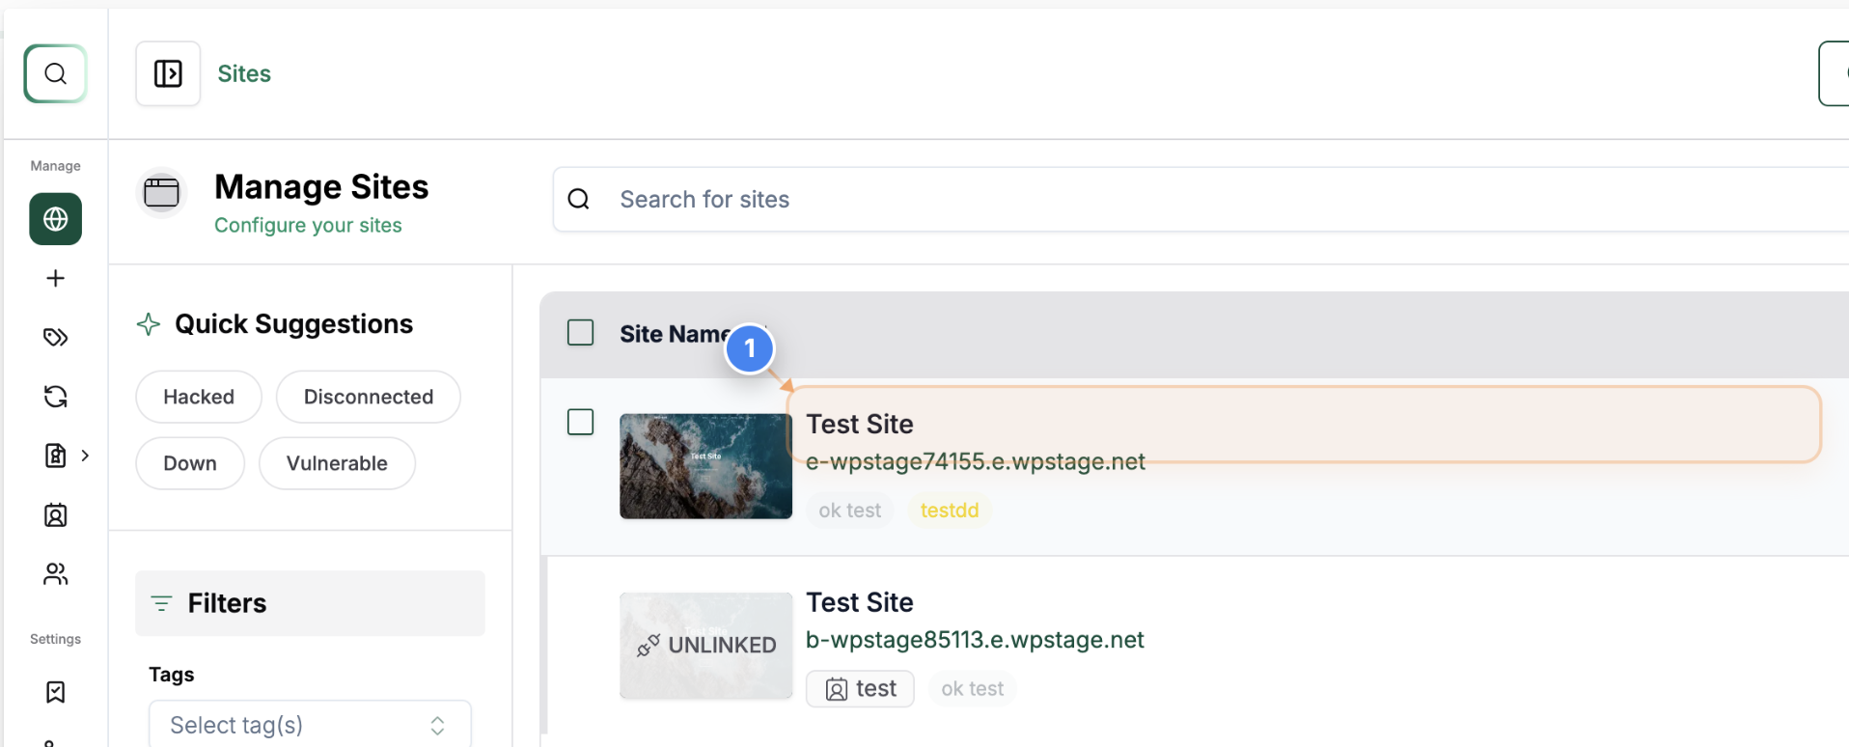Image resolution: width=1849 pixels, height=747 pixels.
Task: Click the Configure your sites subtitle
Action: pos(308,225)
